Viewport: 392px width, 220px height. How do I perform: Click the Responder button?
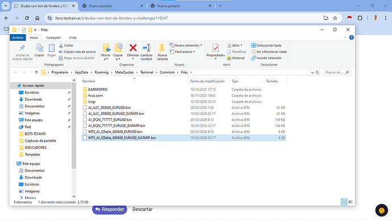tap(110, 209)
